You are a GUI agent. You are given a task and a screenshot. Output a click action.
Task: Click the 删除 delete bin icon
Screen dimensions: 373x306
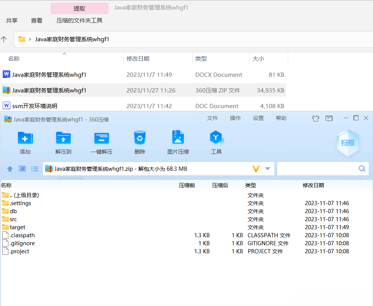139,138
